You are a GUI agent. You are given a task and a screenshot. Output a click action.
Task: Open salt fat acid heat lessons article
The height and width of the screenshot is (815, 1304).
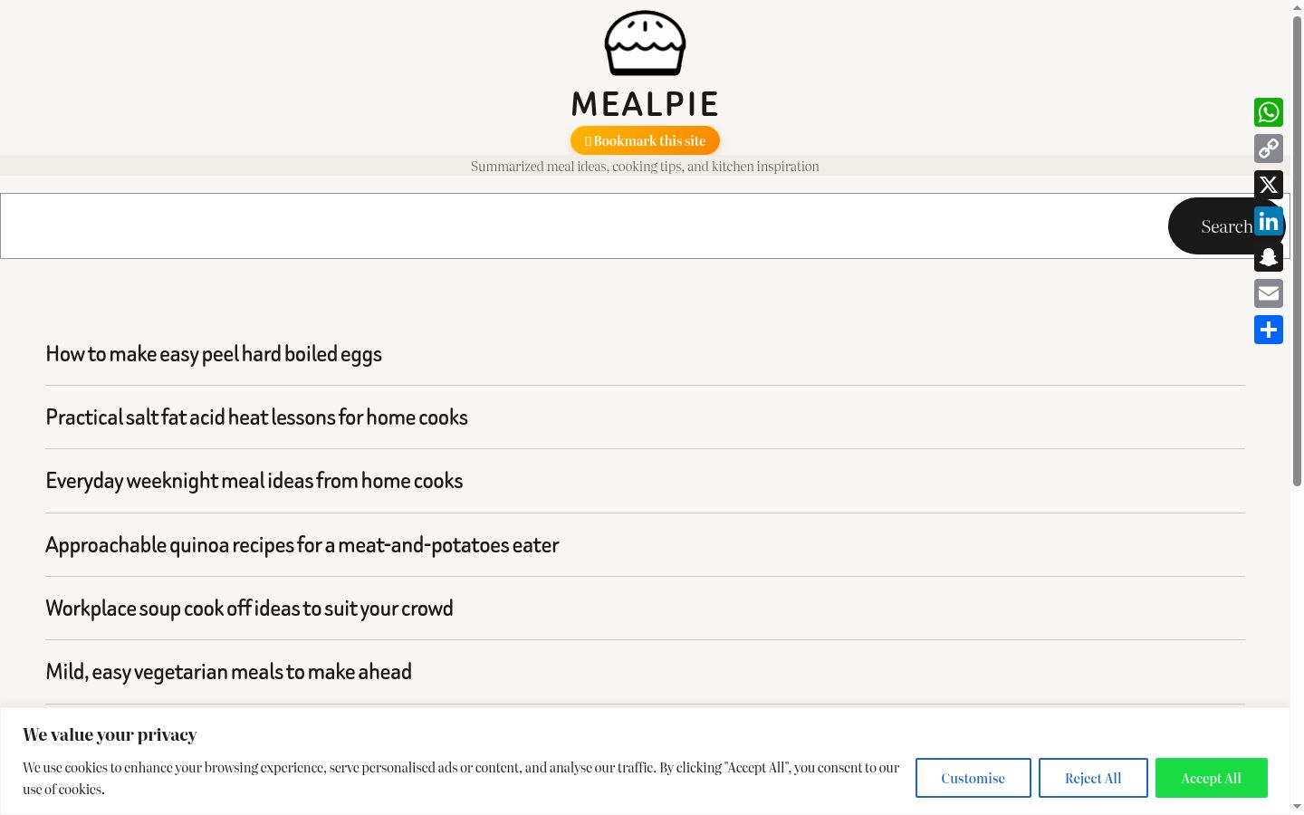(x=256, y=417)
